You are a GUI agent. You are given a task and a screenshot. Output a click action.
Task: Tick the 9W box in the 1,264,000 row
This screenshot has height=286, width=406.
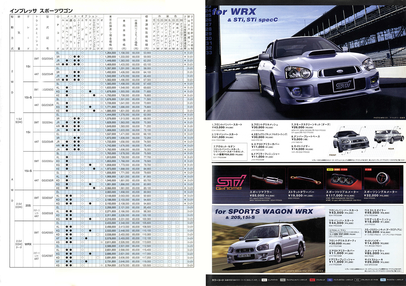click(x=181, y=53)
